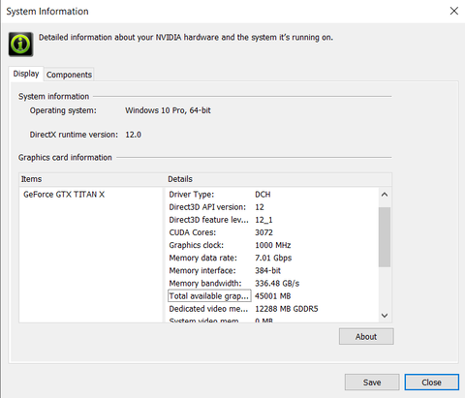
Task: Click the '45001 MB' value
Action: [x=273, y=296]
